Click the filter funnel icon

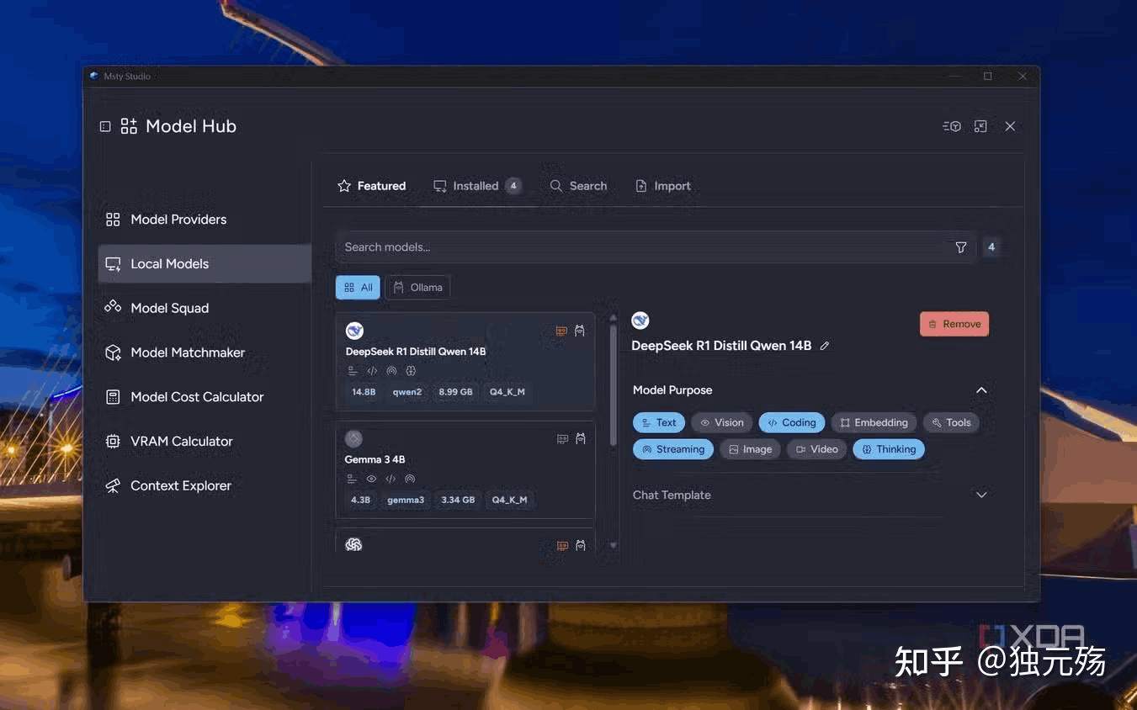coord(961,247)
